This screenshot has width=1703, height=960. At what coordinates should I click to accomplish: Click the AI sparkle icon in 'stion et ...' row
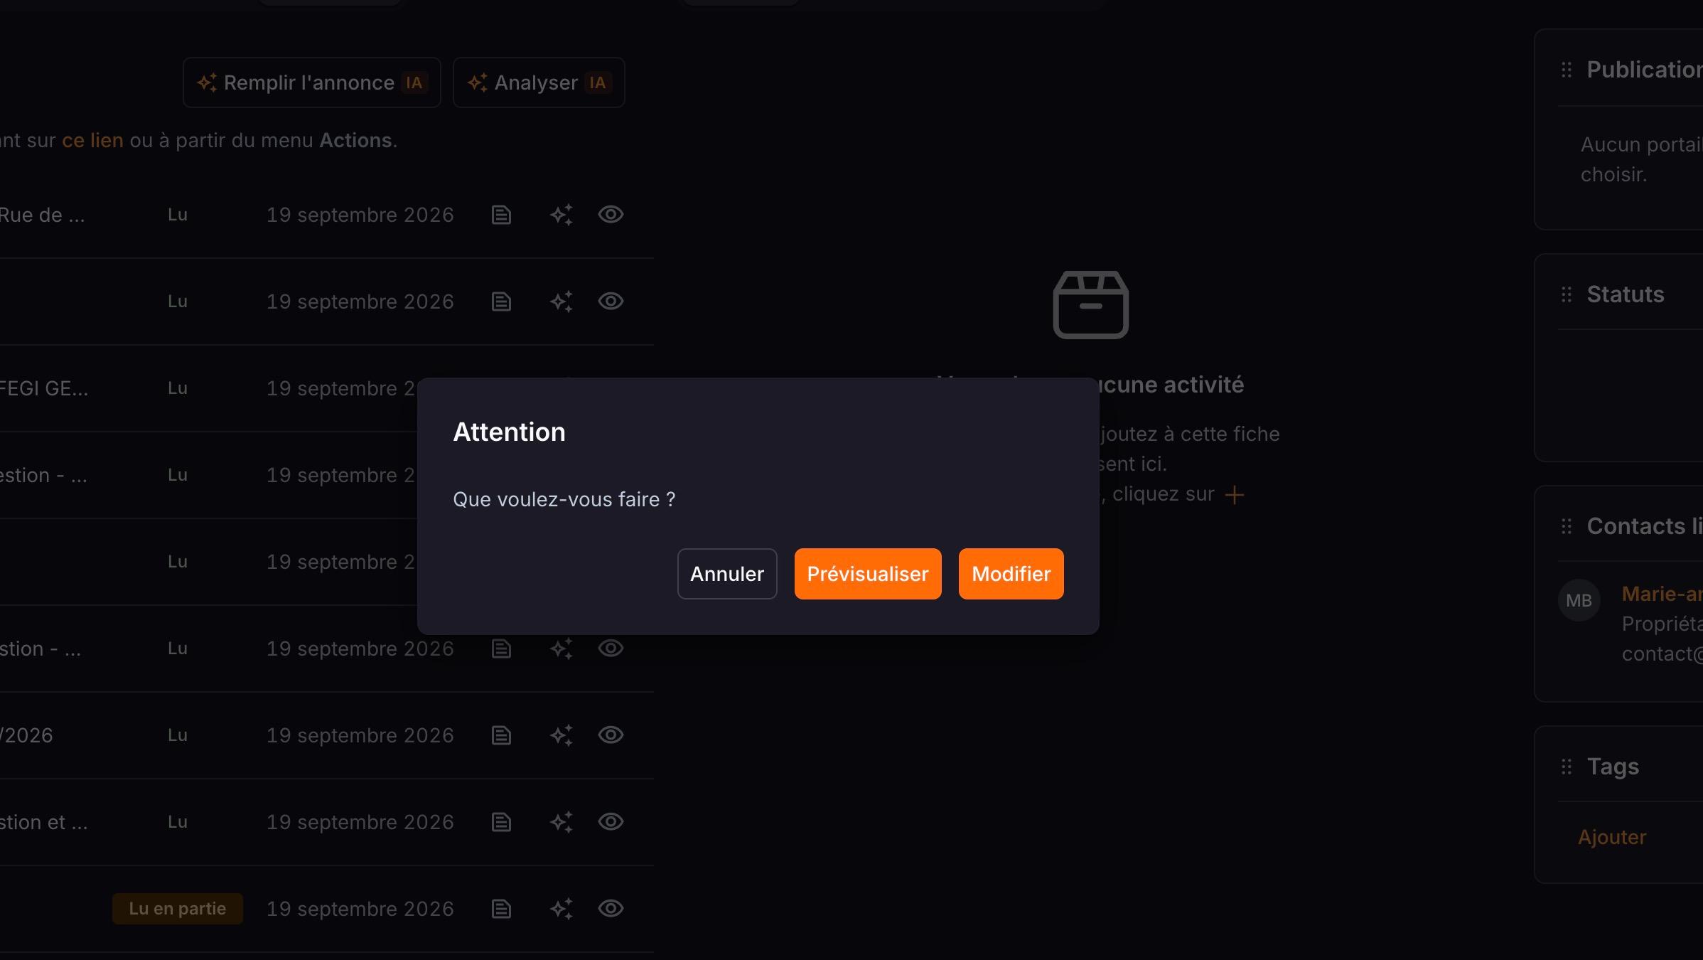562,822
